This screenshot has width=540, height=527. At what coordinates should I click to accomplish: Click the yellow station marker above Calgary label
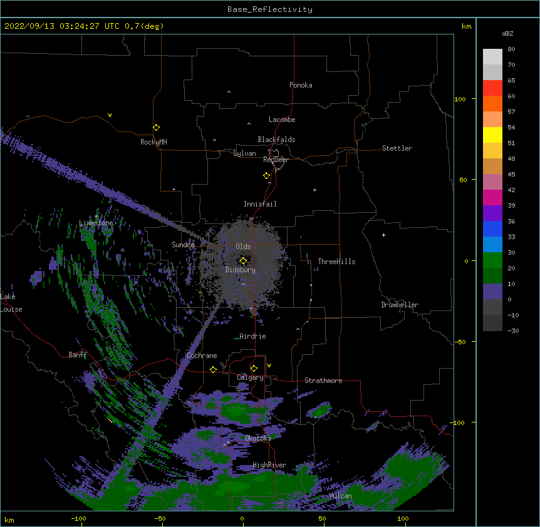pyautogui.click(x=254, y=369)
